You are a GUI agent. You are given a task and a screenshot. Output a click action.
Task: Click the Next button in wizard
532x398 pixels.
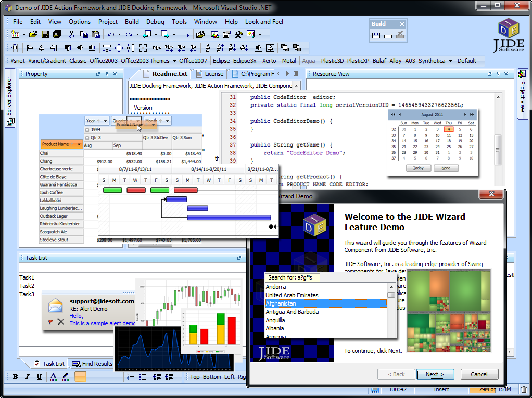click(x=435, y=374)
